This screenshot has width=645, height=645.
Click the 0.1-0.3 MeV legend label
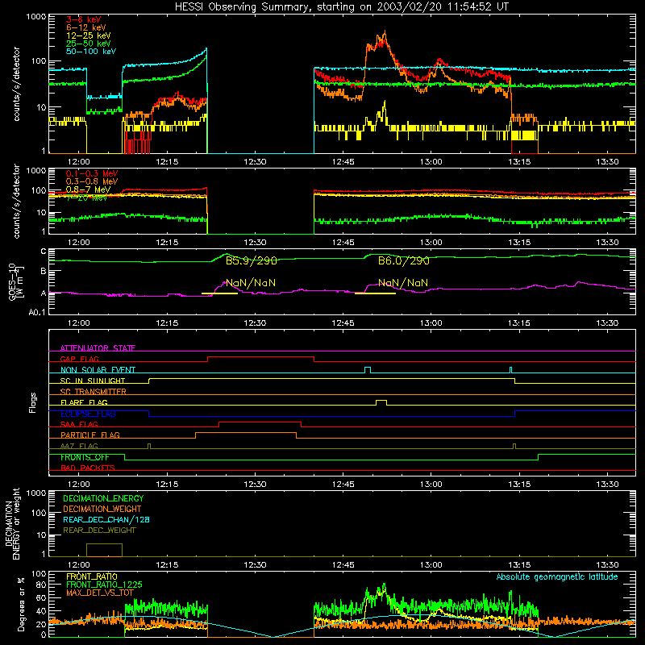(x=92, y=173)
